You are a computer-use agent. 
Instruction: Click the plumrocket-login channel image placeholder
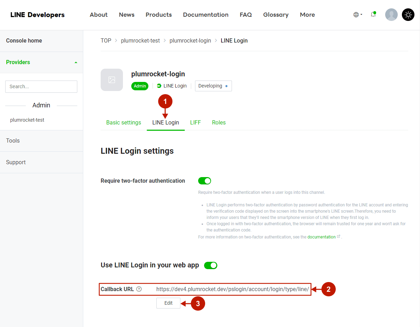click(x=112, y=80)
